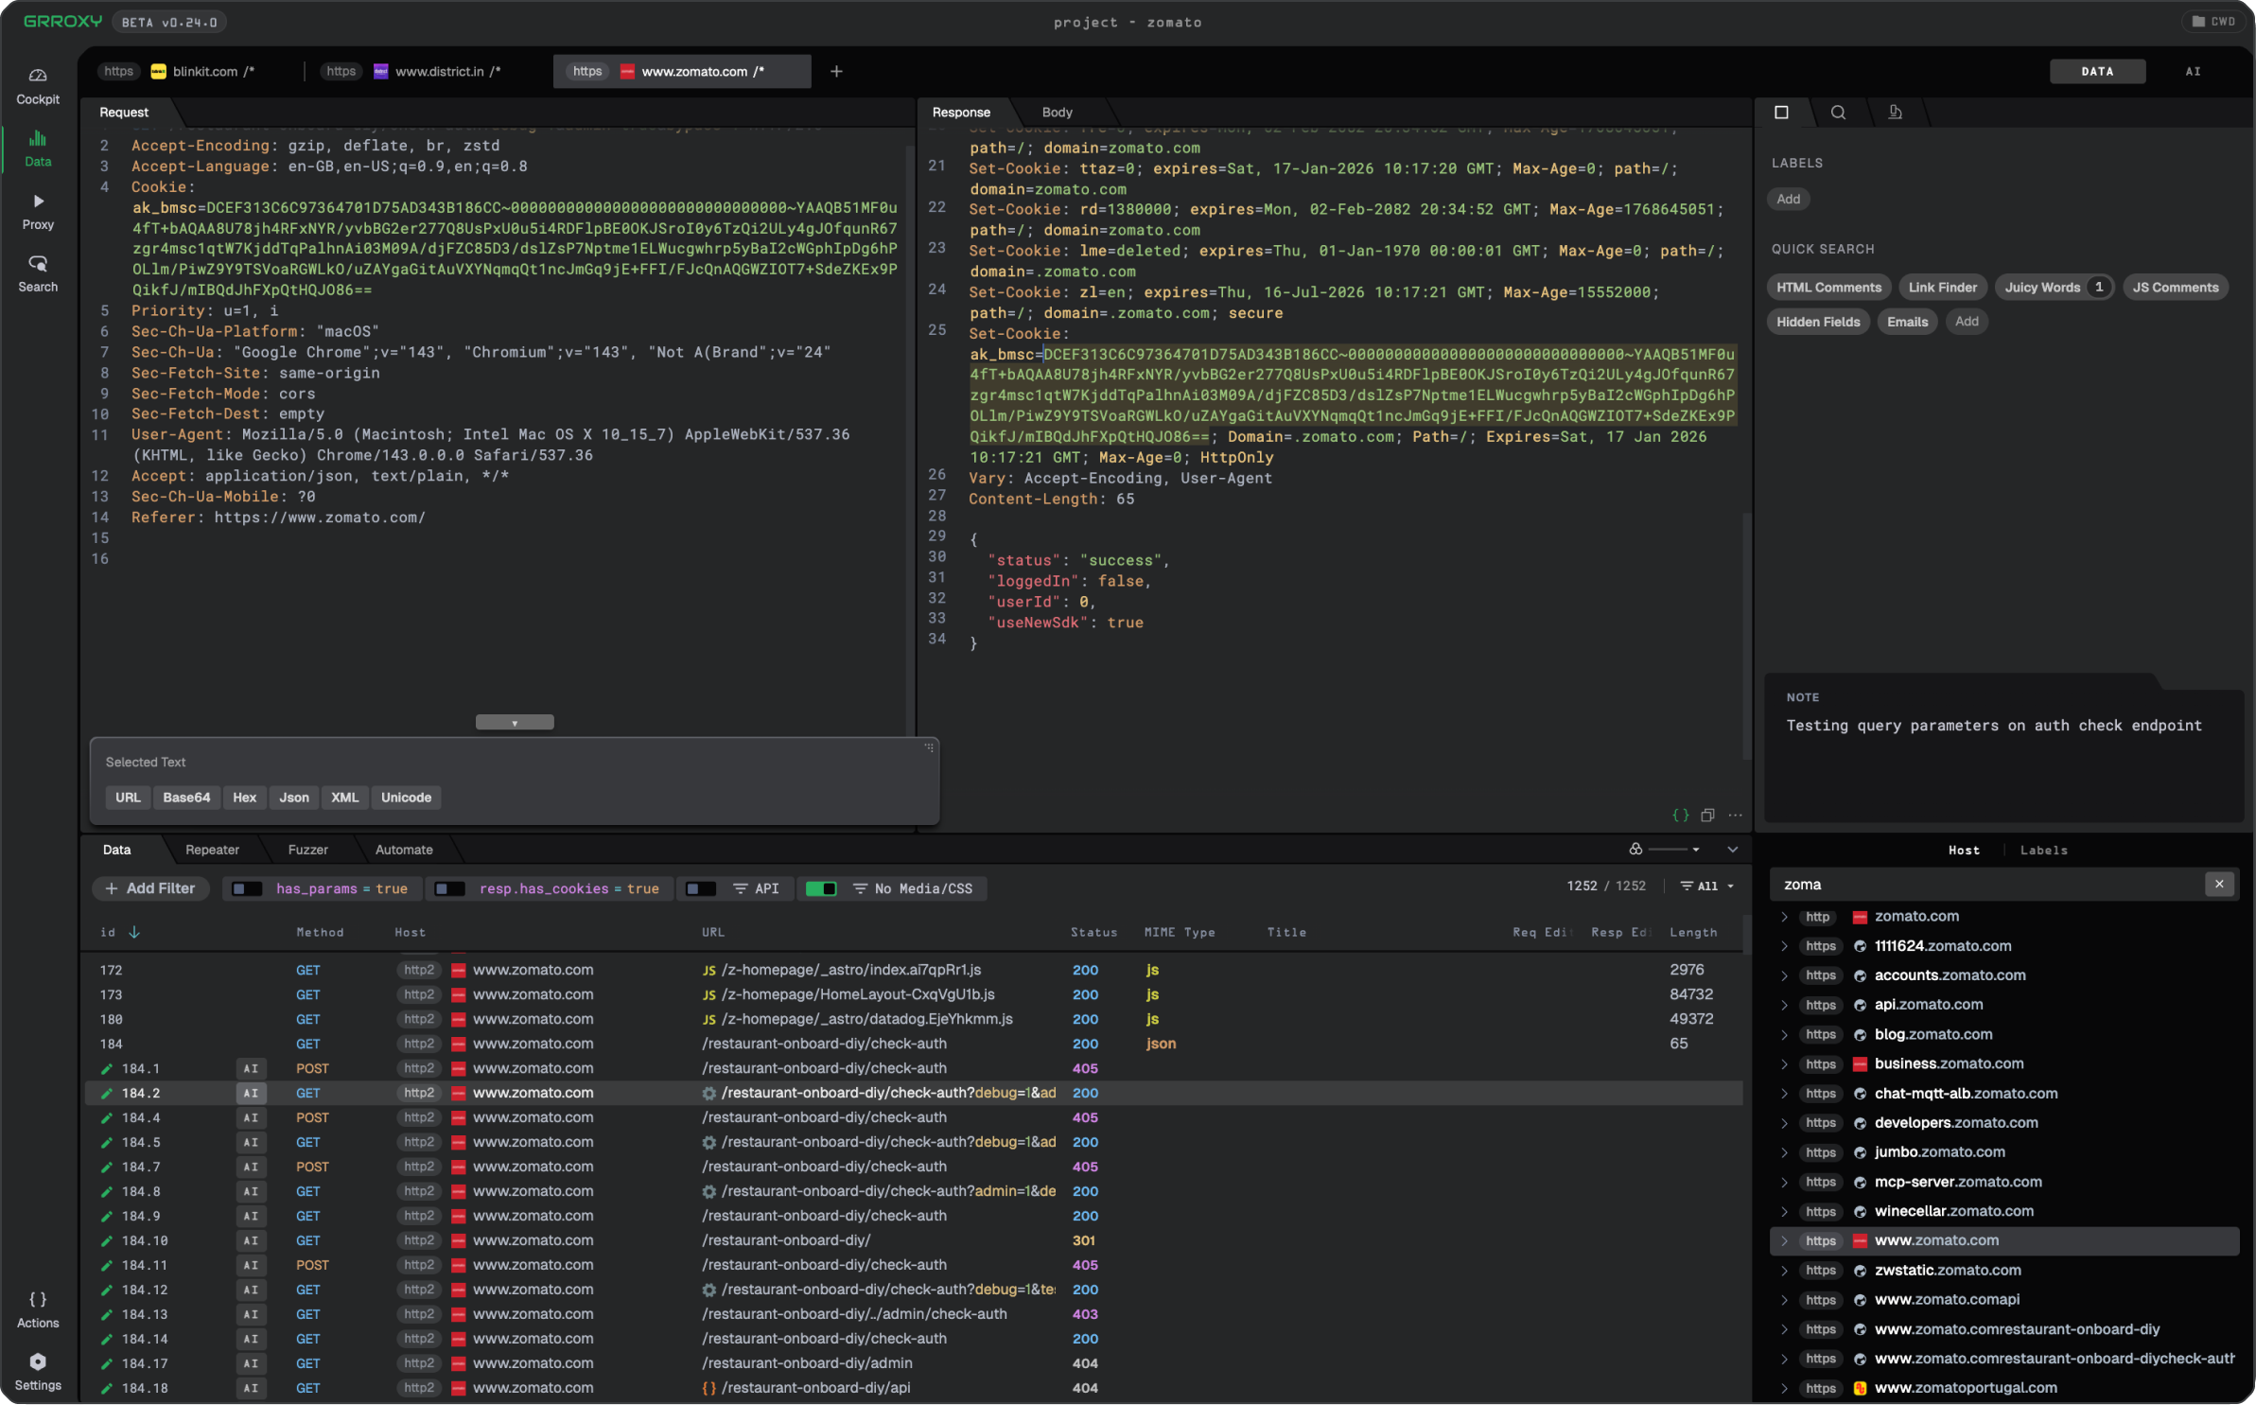Open Settings from the bottom sidebar
Screen dimensions: 2256x1405
tap(38, 1370)
